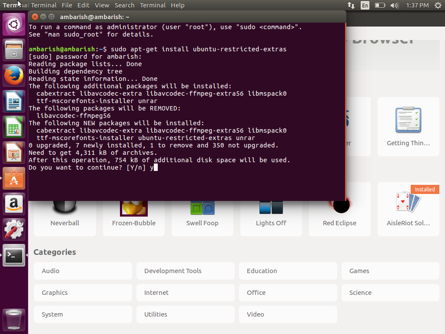Click the 'Do you want to continue?' prompt line
Image resolution: width=445 pixels, height=334 pixels.
(x=93, y=167)
